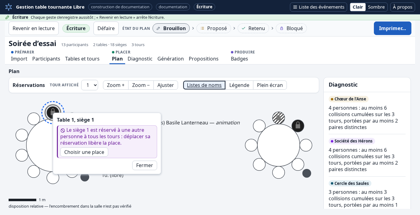This screenshot has width=420, height=215.
Task: Click the dark locked seat with dashed ring
Action: pos(53,112)
